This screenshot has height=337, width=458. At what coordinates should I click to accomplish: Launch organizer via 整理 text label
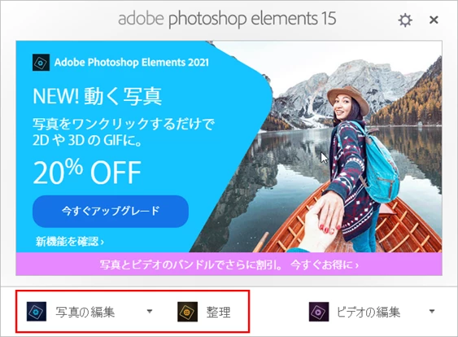[x=219, y=312]
